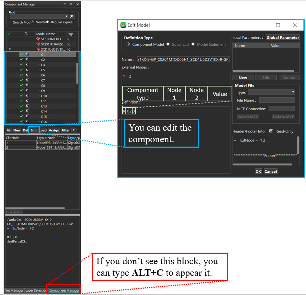
Task: Click the File Name input field
Action: tap(277, 100)
